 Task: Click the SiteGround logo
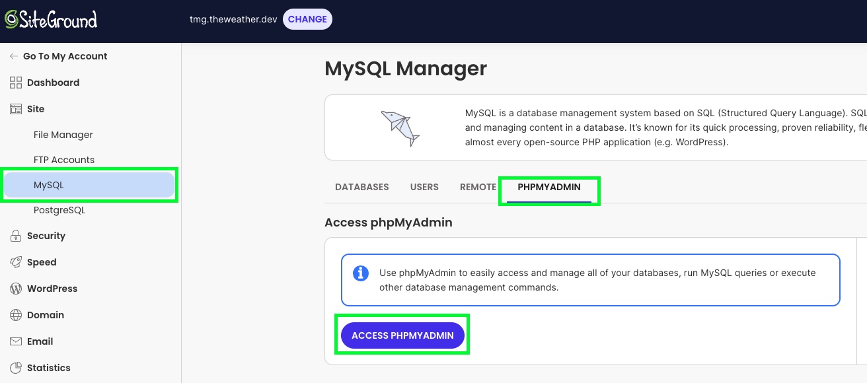51,19
